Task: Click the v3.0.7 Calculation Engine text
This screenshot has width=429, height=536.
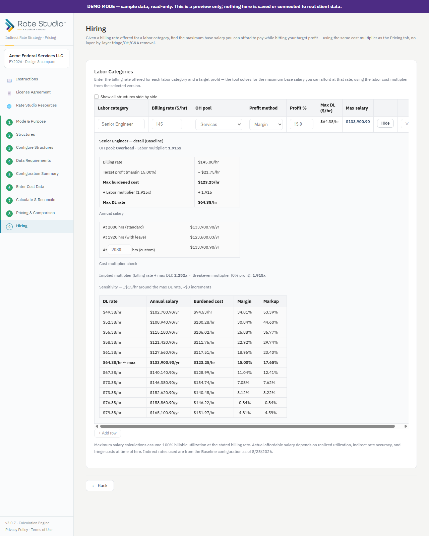Action: tap(27, 523)
